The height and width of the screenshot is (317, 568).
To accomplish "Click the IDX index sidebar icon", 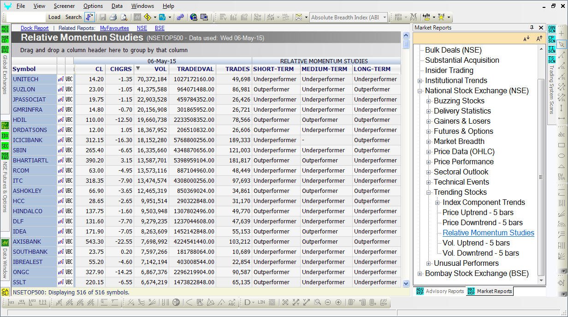I will [5, 136].
